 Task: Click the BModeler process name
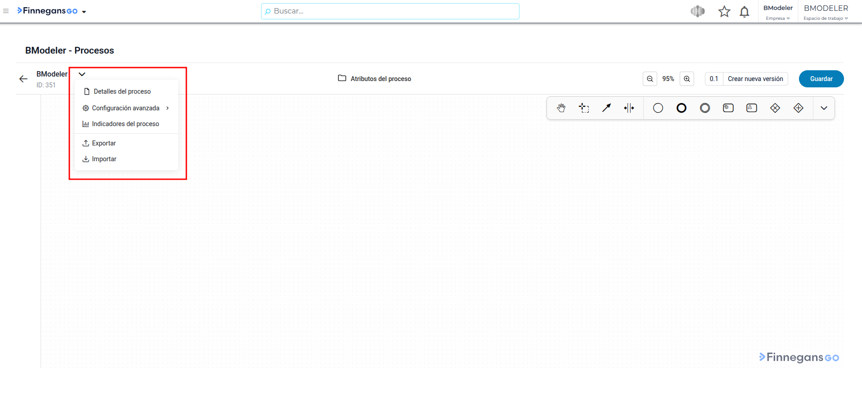(x=52, y=74)
